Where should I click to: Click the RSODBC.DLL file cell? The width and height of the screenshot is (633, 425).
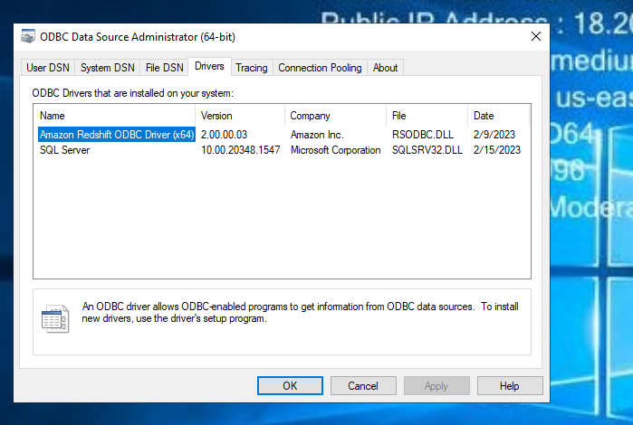(423, 135)
